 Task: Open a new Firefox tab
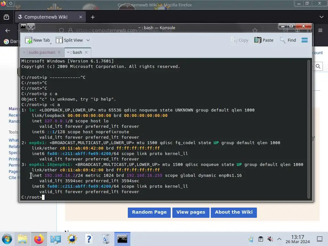(93, 17)
